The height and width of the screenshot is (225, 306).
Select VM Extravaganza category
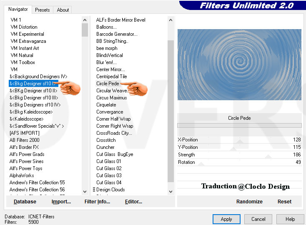pyautogui.click(x=28, y=41)
